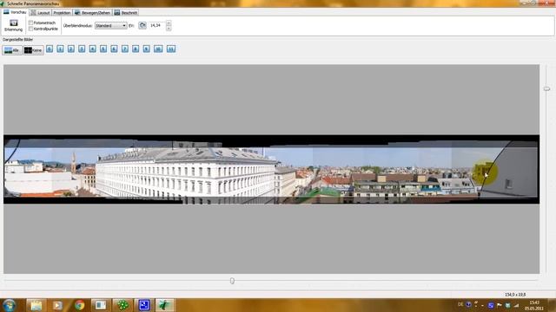Toggle image 6 visibility
This screenshot has width=556, height=312.
[x=114, y=49]
